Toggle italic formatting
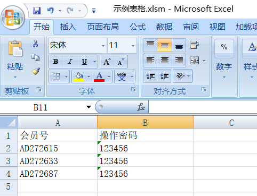257x196 pixels. (70, 62)
